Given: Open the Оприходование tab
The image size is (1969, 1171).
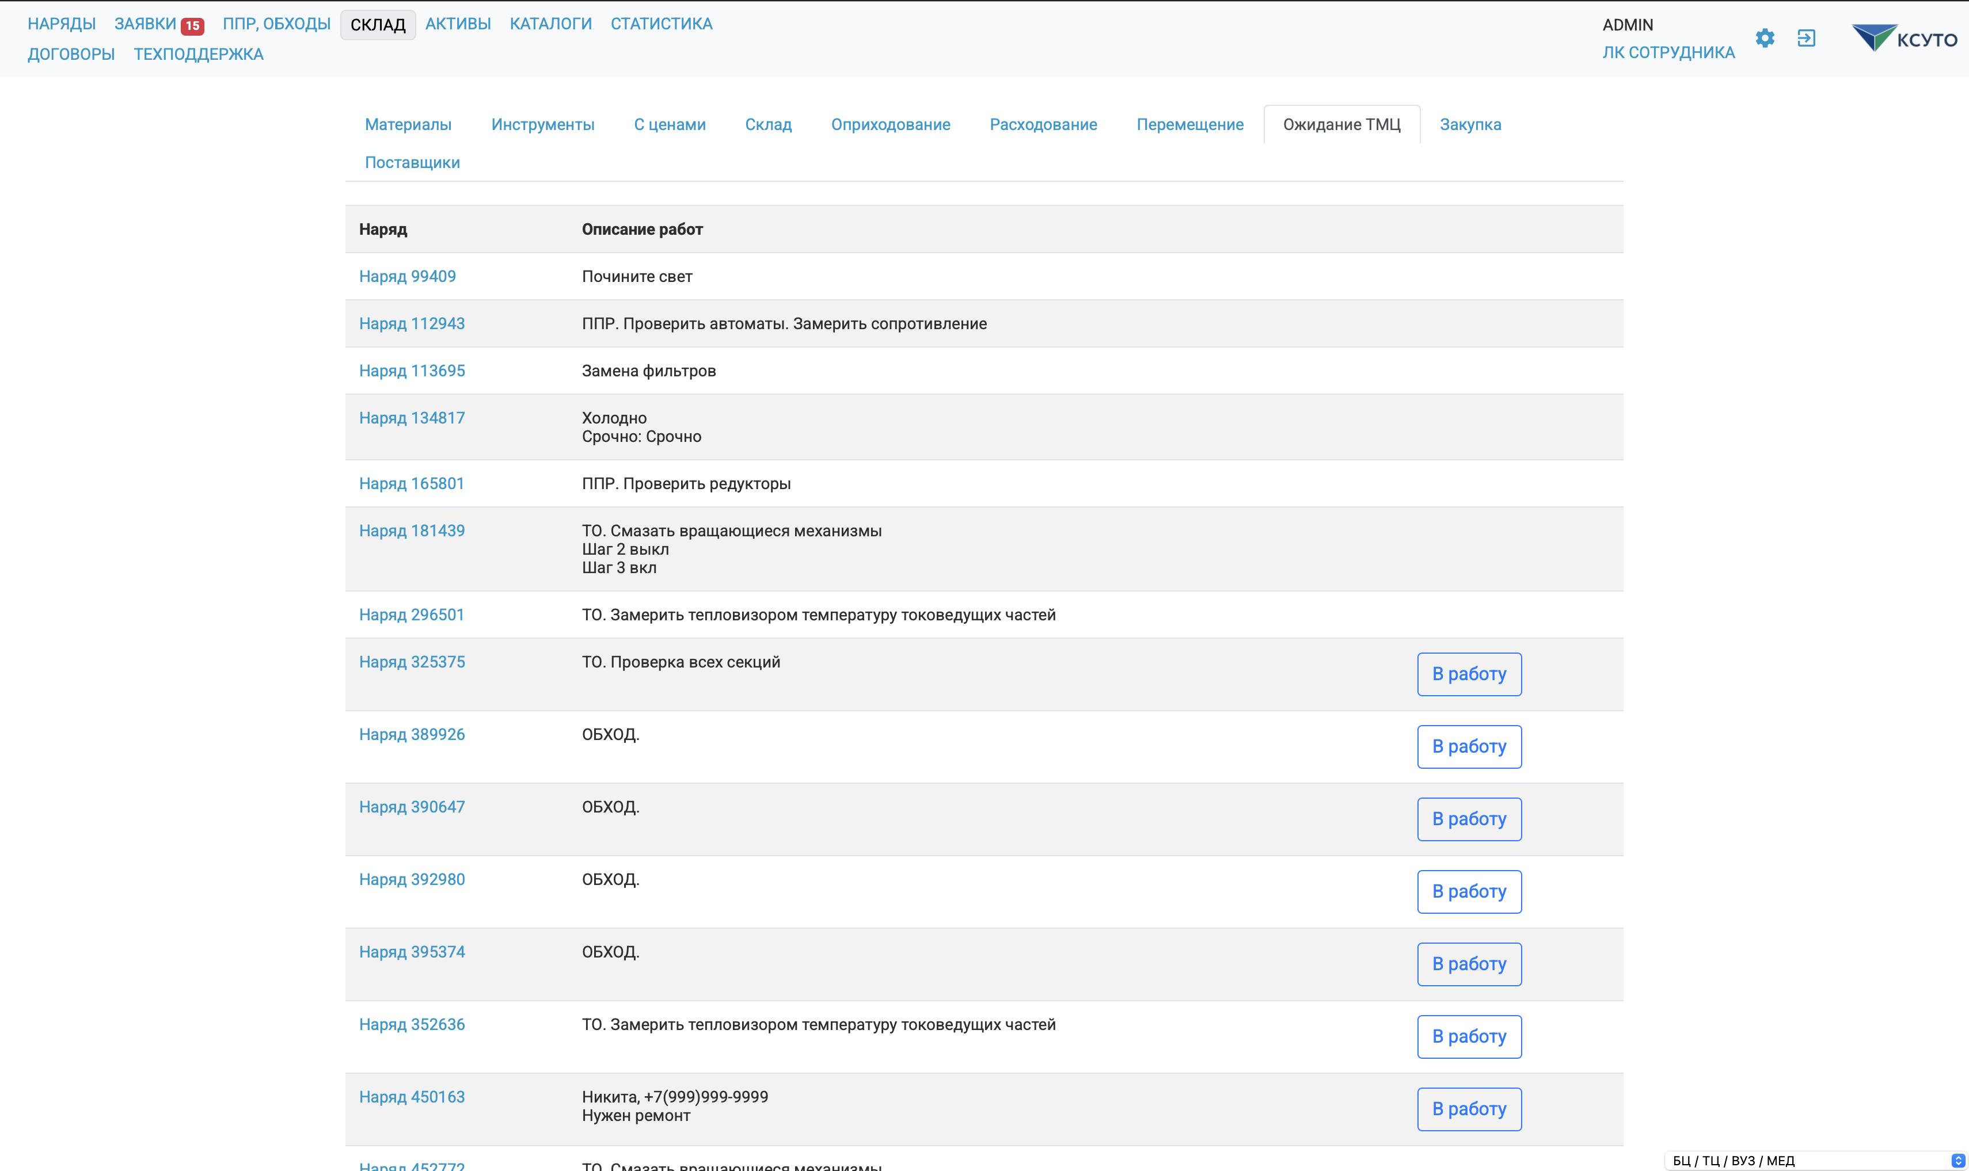Looking at the screenshot, I should point(891,125).
